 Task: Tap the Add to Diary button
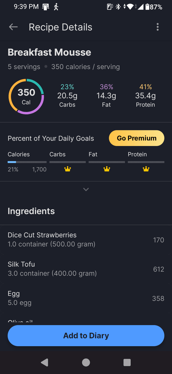[86, 336]
